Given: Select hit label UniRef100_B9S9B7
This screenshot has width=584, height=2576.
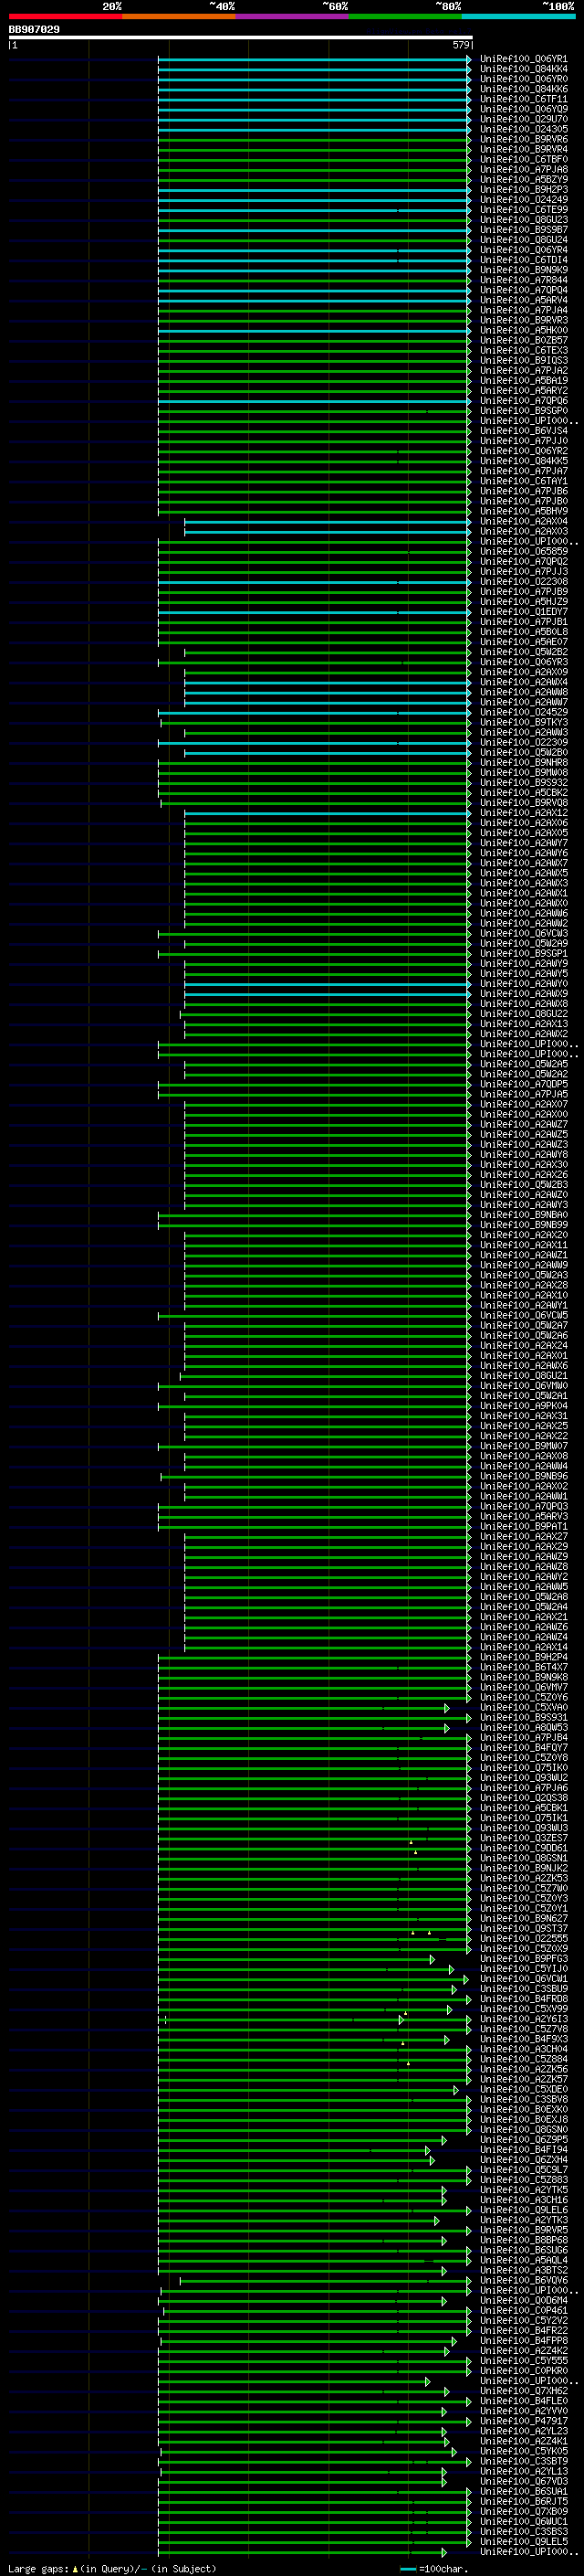Looking at the screenshot, I should [x=524, y=230].
